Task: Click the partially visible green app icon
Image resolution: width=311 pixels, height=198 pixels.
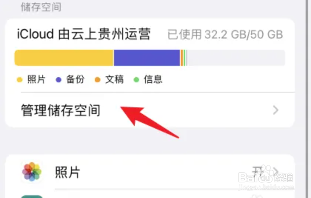Action: tap(32, 197)
